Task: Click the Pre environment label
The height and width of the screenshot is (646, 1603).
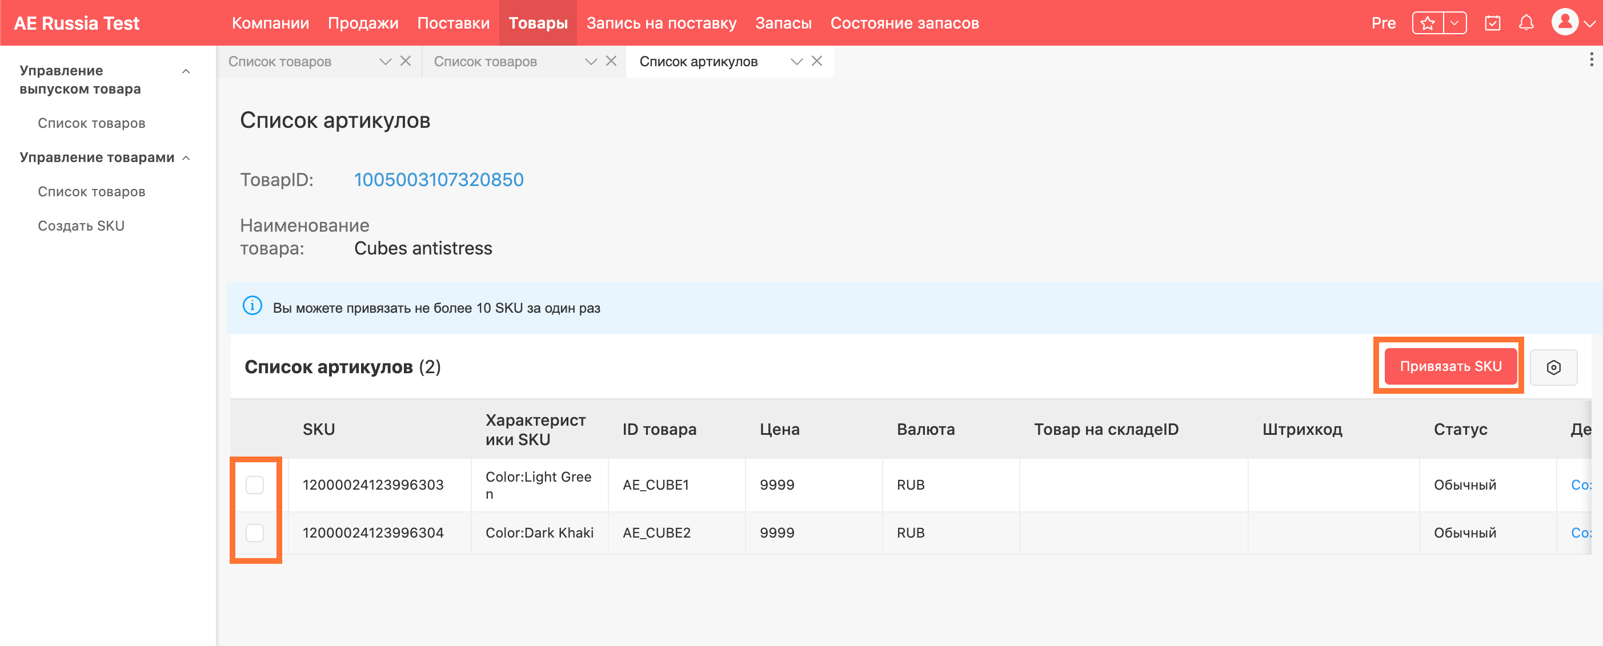Action: 1382,23
